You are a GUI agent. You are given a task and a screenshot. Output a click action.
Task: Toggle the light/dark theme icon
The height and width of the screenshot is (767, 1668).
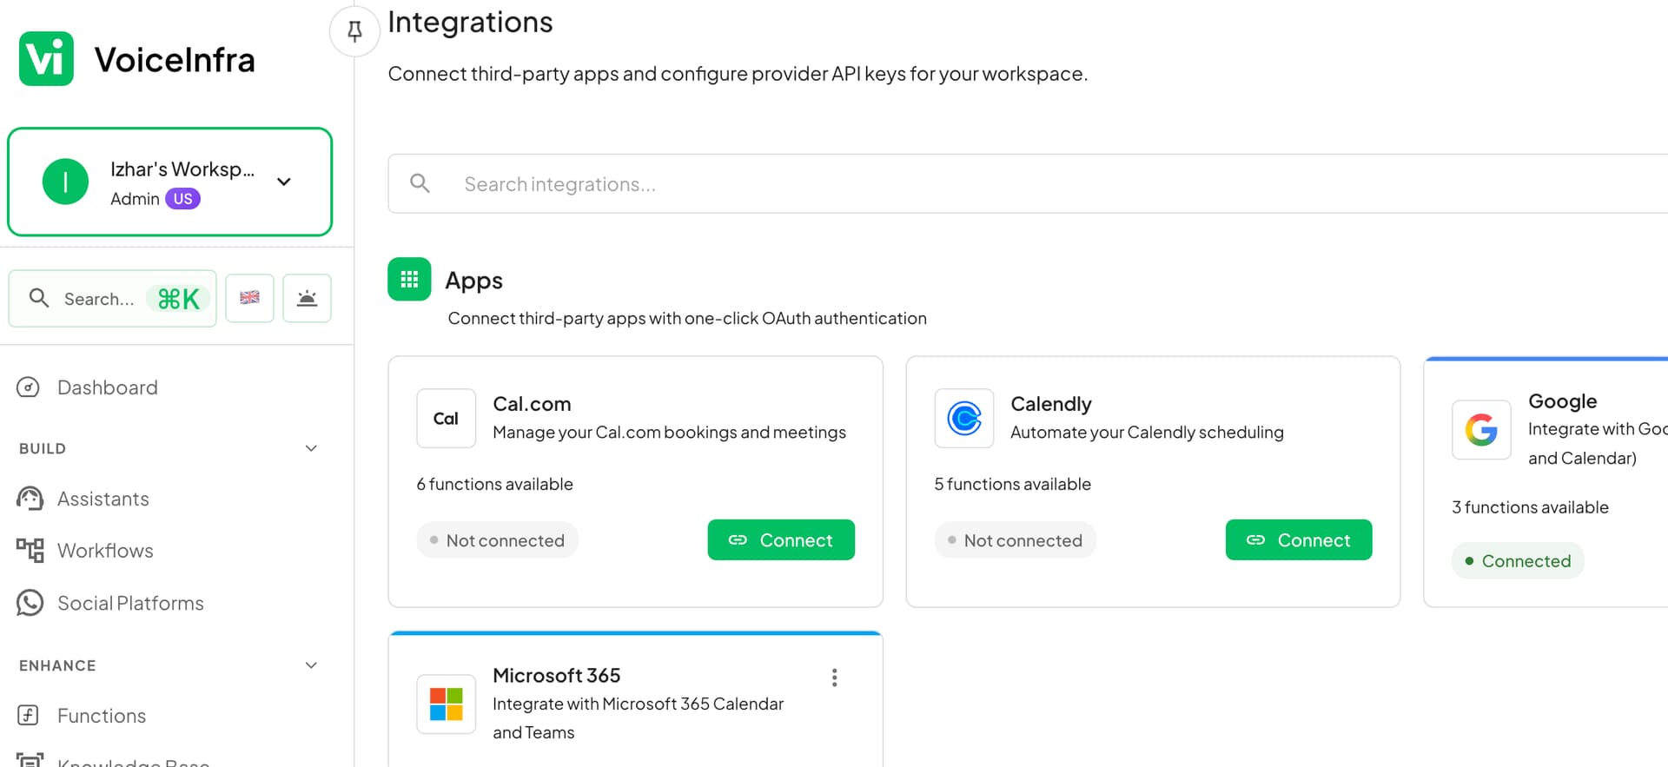click(307, 298)
